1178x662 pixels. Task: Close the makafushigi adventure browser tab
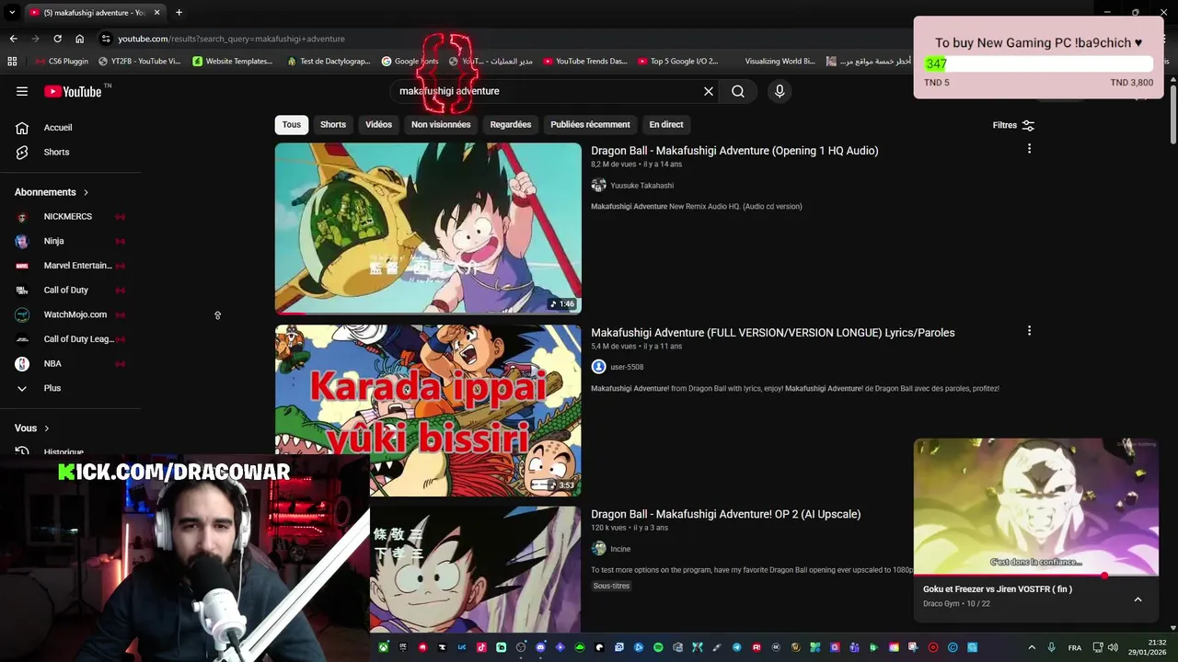pyautogui.click(x=156, y=13)
